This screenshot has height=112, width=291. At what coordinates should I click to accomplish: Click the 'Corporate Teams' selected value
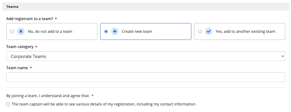coord(29,56)
